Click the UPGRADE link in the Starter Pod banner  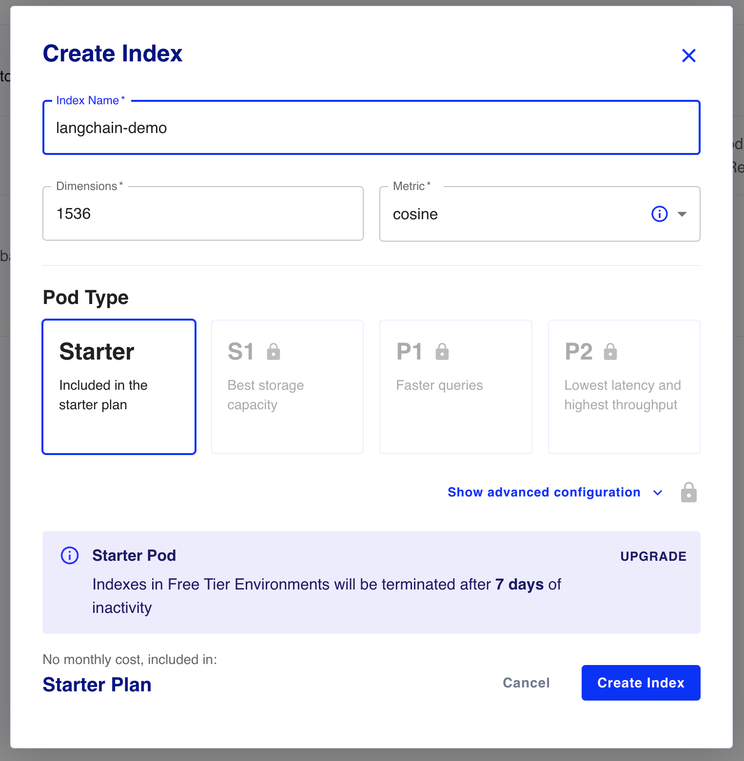coord(653,556)
